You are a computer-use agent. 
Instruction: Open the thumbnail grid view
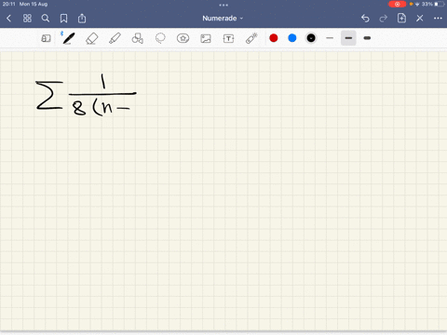[27, 19]
